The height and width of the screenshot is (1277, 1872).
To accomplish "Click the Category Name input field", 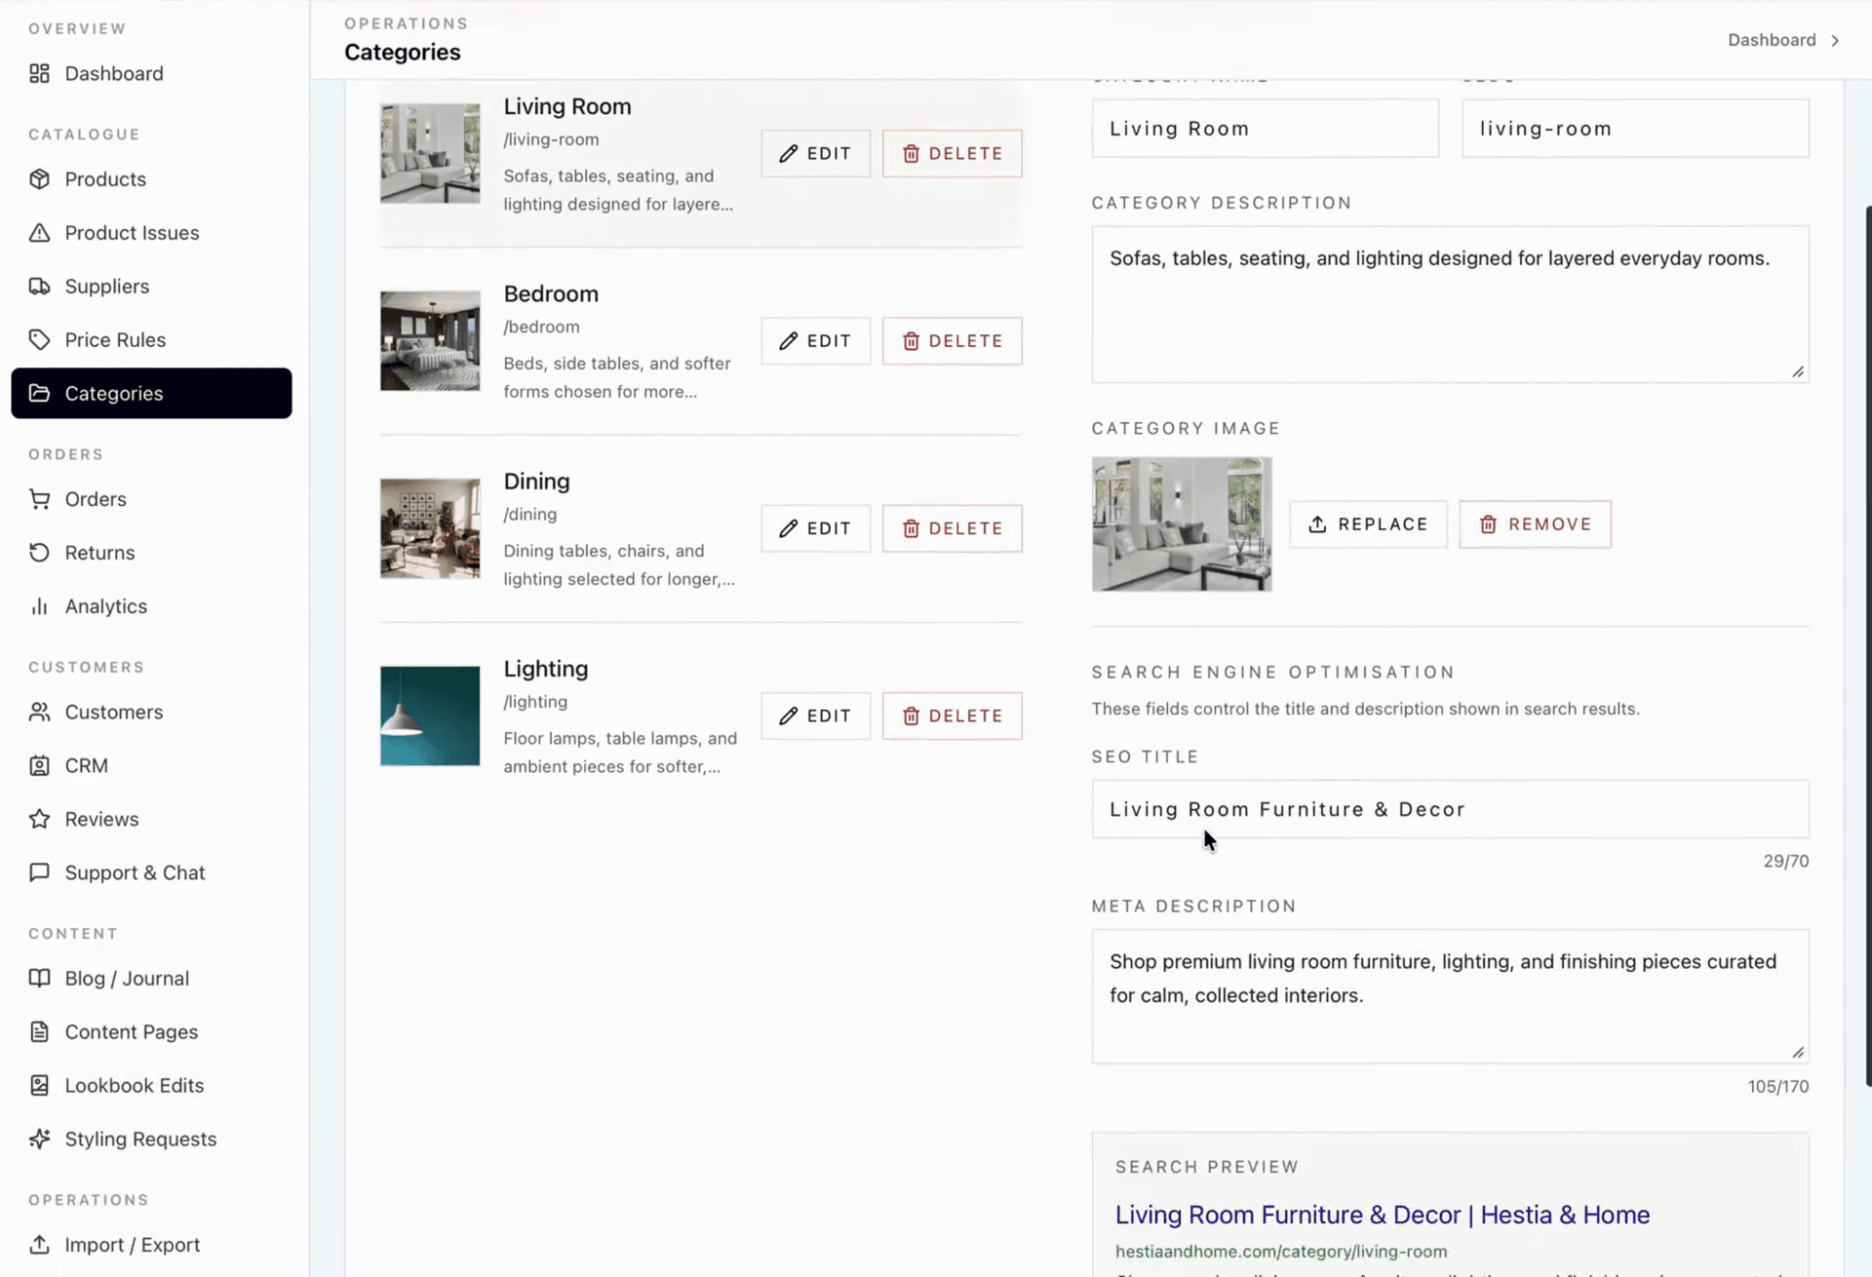I will [x=1265, y=129].
